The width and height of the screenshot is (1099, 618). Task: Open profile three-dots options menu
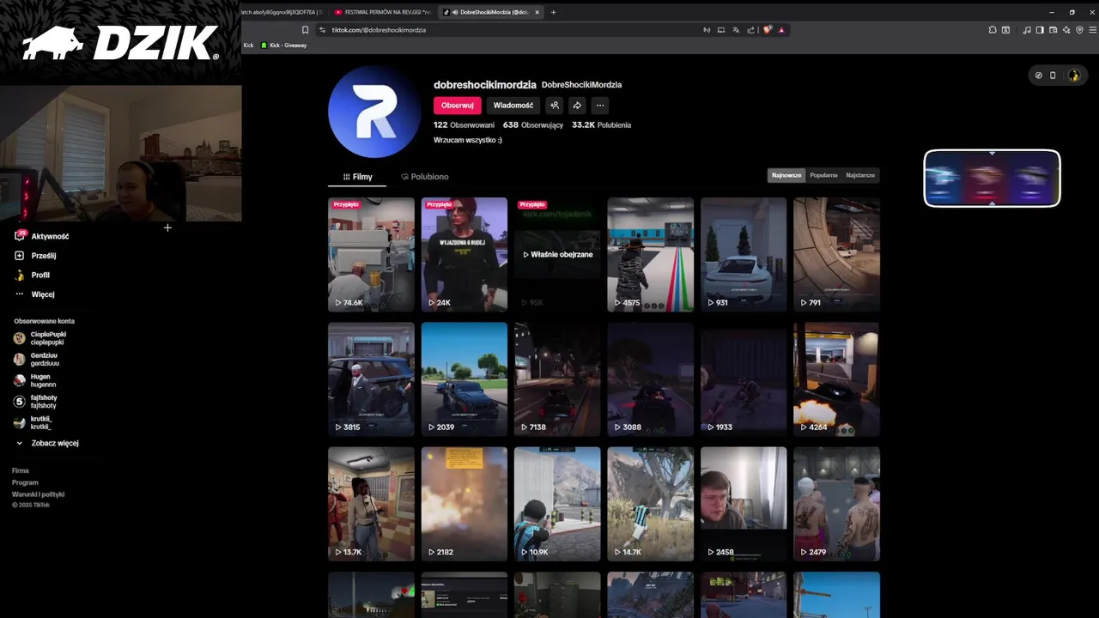coord(600,106)
